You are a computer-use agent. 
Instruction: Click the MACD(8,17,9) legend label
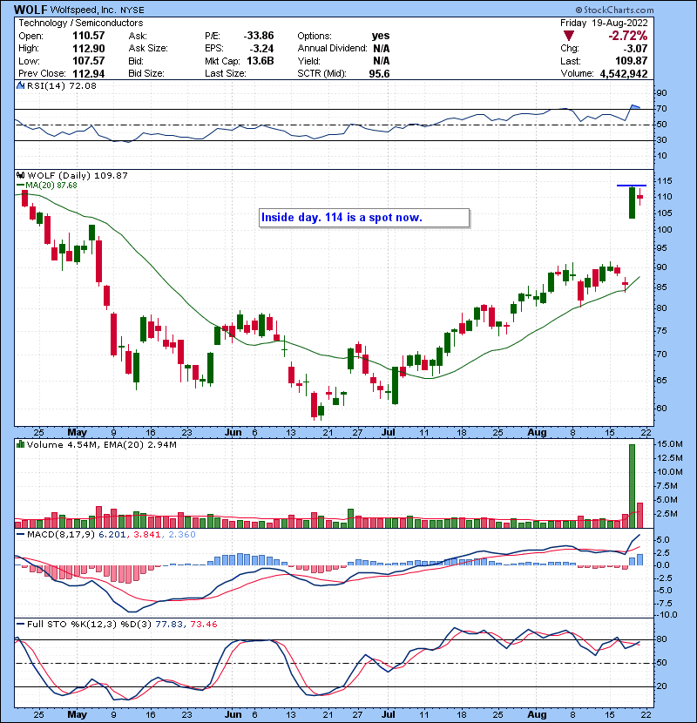tap(61, 535)
